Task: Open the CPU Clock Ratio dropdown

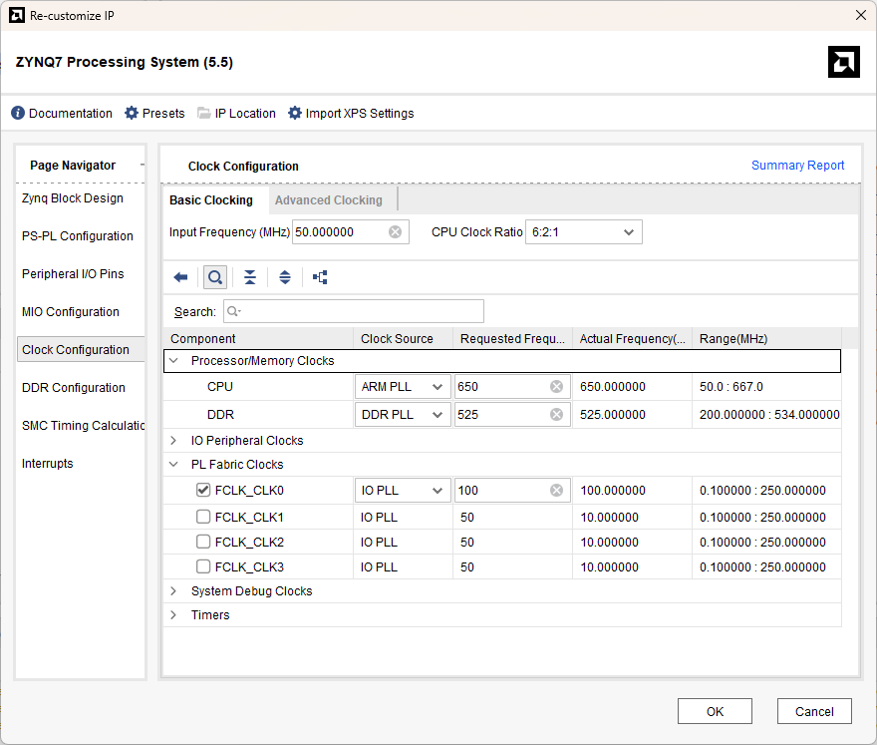Action: (583, 232)
